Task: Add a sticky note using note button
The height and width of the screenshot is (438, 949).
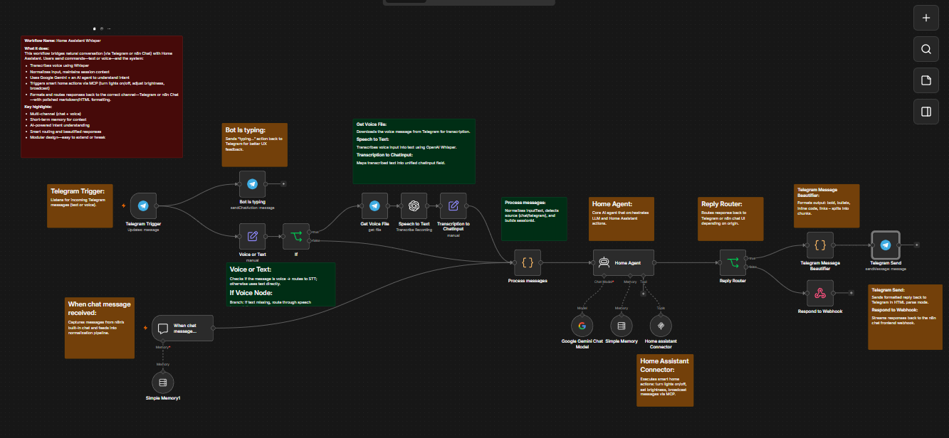Action: (926, 80)
